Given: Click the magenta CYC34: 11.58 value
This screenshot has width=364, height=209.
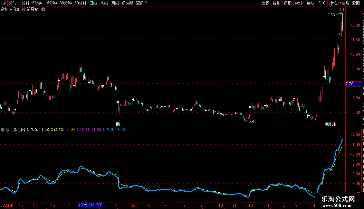Looking at the screenshot, I should click(89, 130).
